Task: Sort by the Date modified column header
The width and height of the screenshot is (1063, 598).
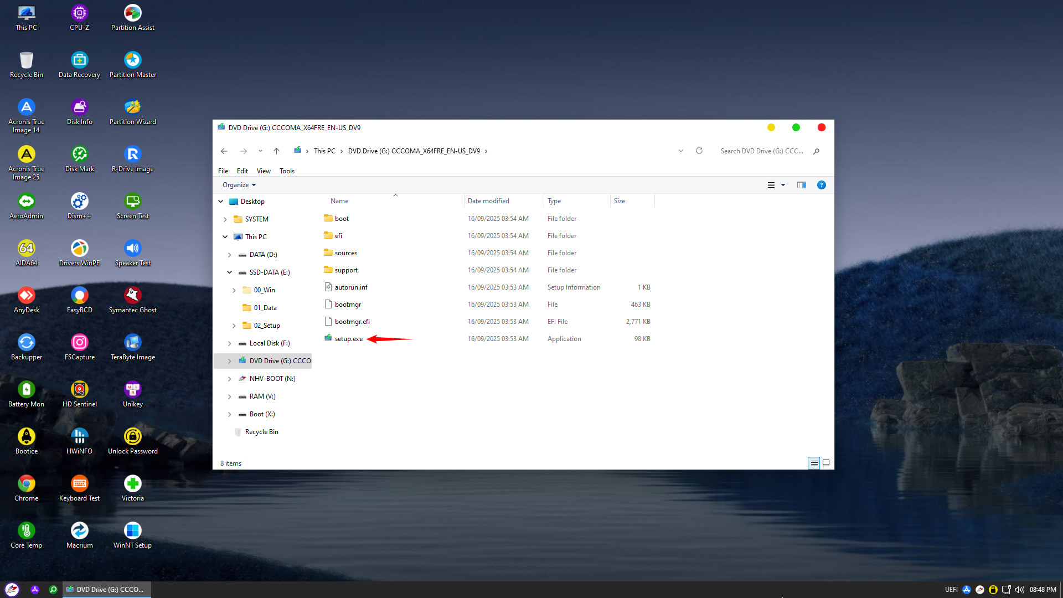Action: [x=488, y=201]
